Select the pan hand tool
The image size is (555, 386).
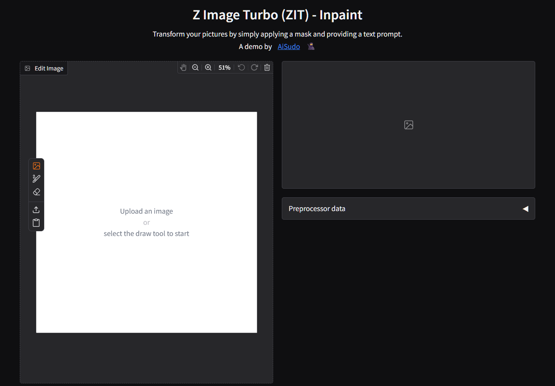pos(183,67)
